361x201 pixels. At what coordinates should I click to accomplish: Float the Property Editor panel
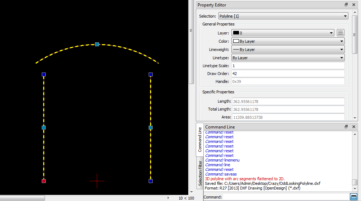(346, 5)
